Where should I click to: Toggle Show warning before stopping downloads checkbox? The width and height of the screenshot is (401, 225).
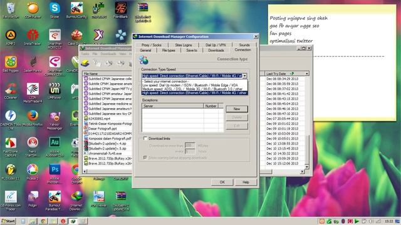[x=145, y=157]
